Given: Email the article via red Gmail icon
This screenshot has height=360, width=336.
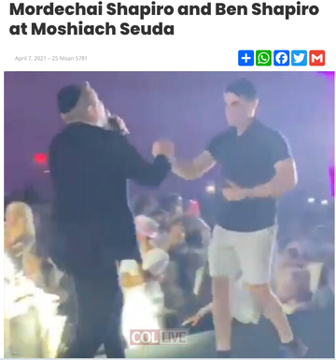Looking at the screenshot, I should 317,58.
